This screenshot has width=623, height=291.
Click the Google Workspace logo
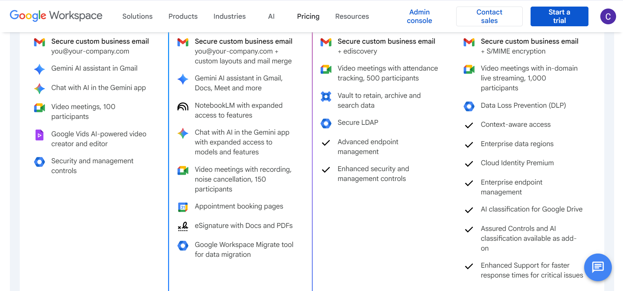[x=56, y=15]
